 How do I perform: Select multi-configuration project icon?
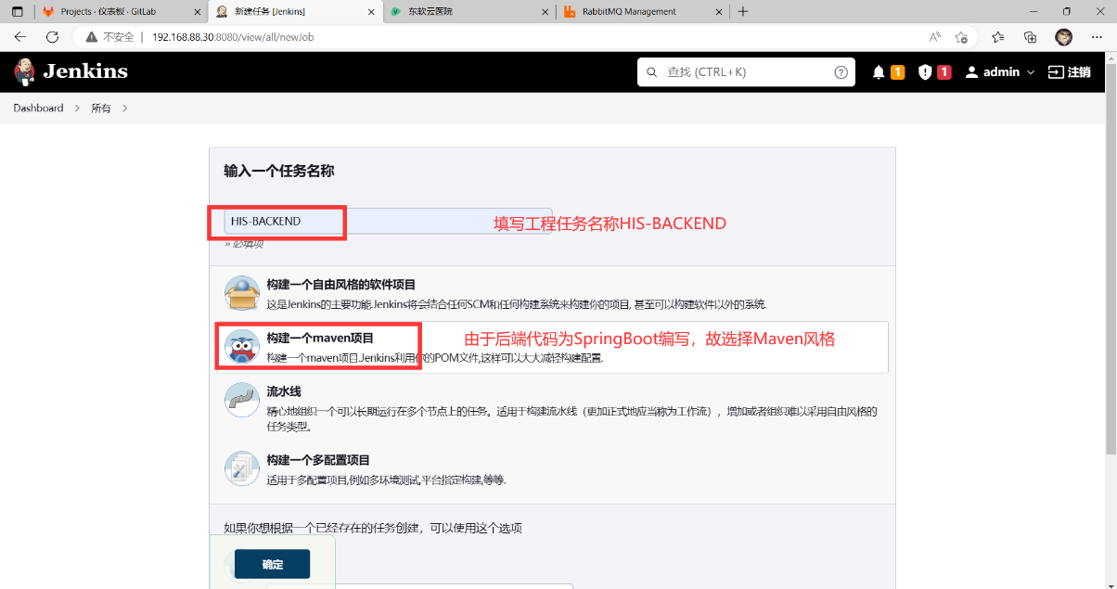pos(242,468)
